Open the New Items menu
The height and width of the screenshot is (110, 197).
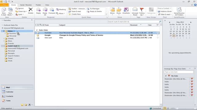pos(10,12)
